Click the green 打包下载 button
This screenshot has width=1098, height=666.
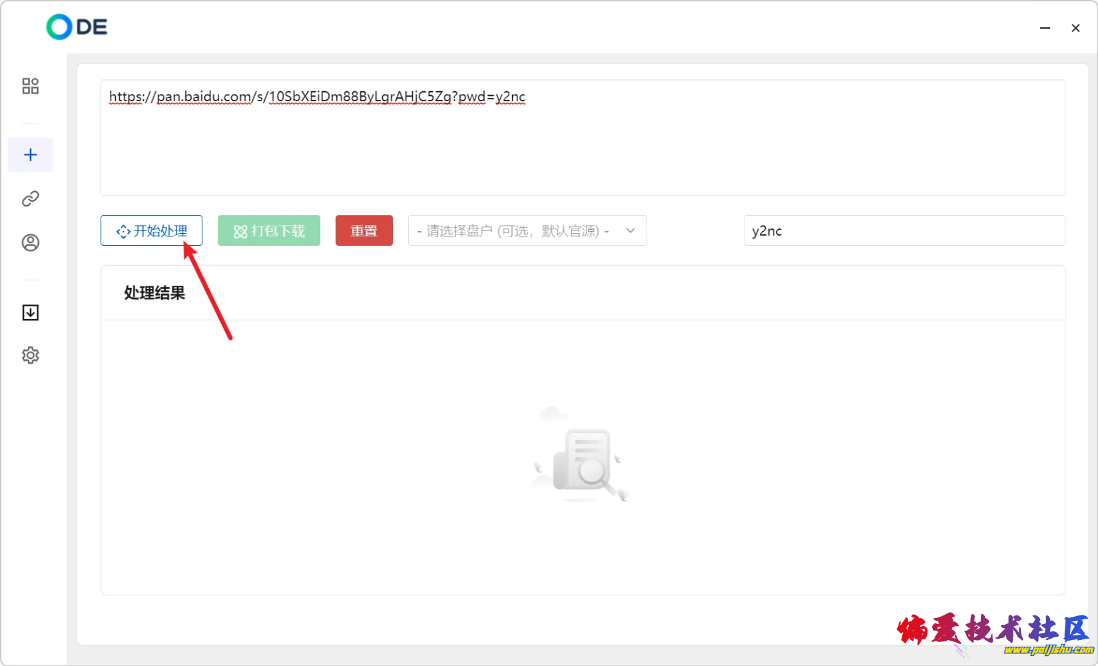coord(269,231)
